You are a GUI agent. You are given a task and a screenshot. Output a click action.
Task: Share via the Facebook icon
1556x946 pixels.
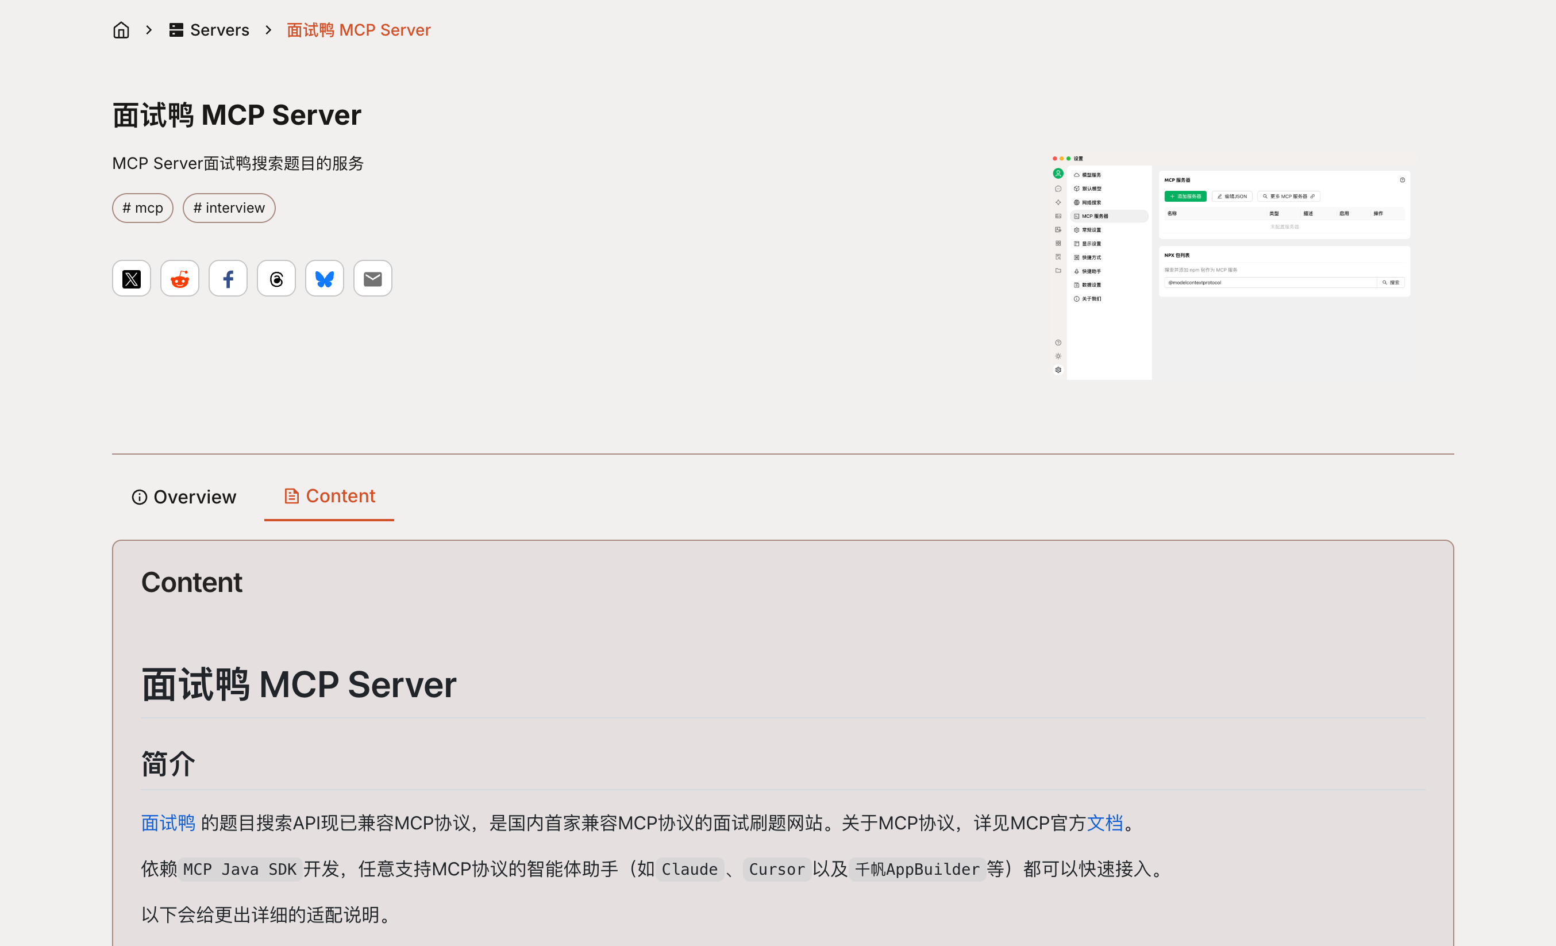[x=228, y=279]
